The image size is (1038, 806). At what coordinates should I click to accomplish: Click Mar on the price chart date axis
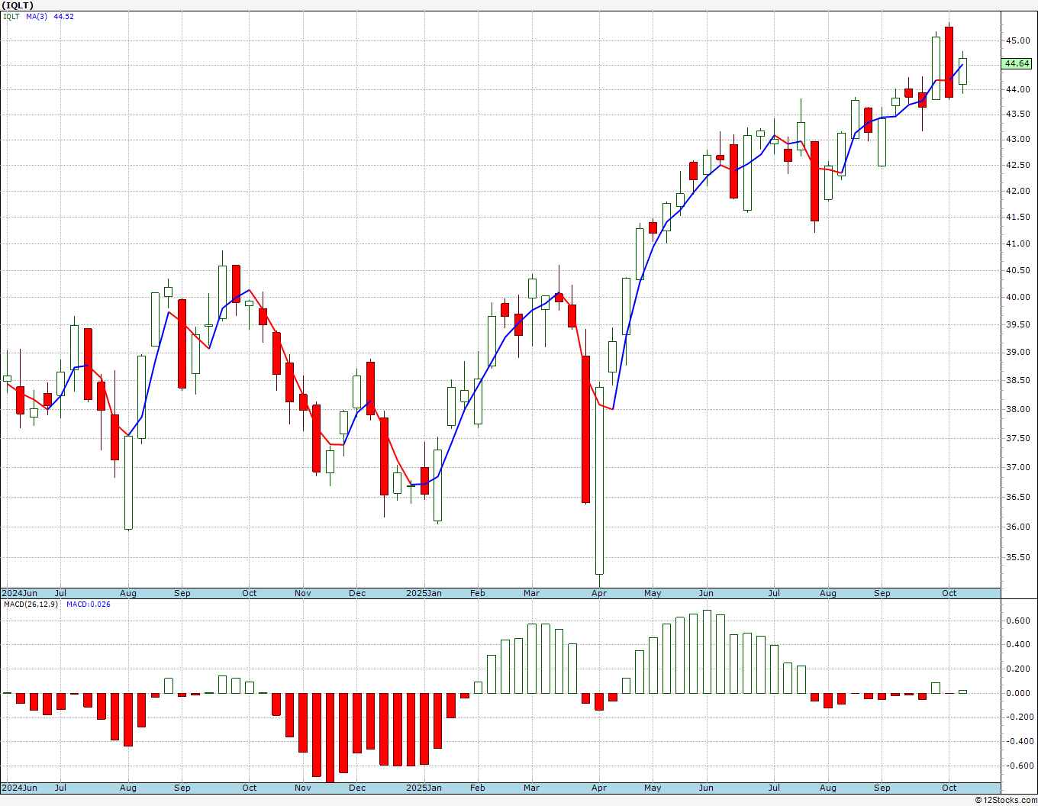(531, 593)
